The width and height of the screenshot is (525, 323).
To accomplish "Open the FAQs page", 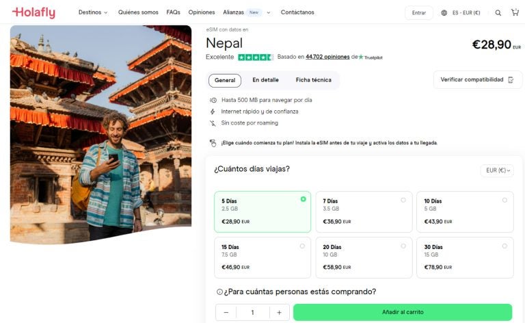I will click(x=173, y=12).
